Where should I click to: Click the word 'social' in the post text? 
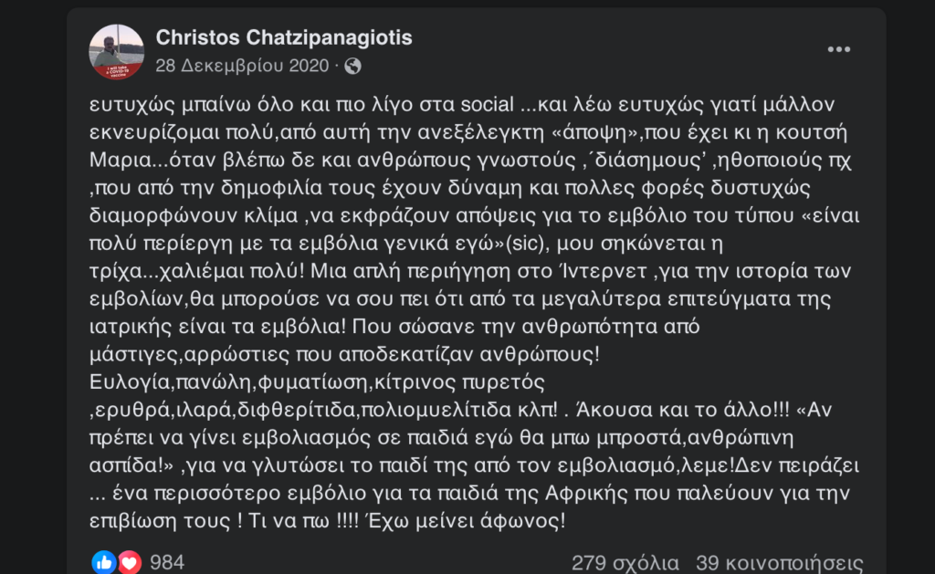click(487, 104)
